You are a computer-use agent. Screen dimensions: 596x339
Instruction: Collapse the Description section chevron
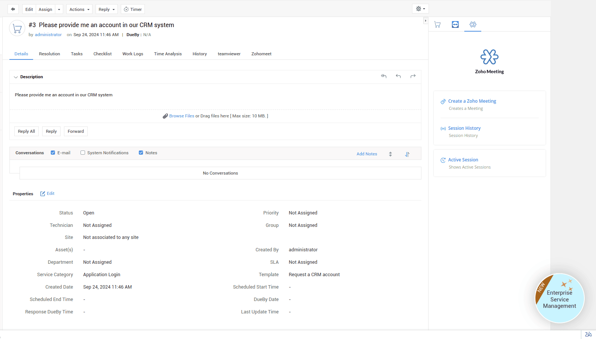point(16,77)
